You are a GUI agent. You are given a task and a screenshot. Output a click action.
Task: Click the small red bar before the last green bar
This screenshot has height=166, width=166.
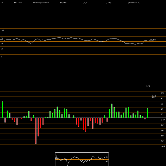pyautogui.click(x=145, y=119)
